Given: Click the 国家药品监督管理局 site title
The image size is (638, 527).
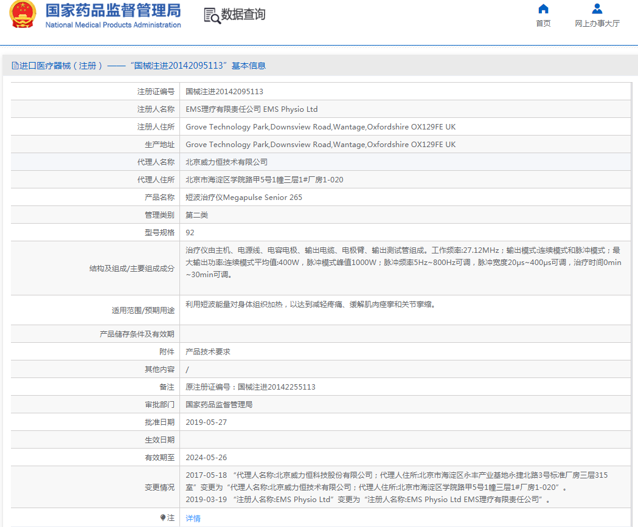Looking at the screenshot, I should click(113, 10).
